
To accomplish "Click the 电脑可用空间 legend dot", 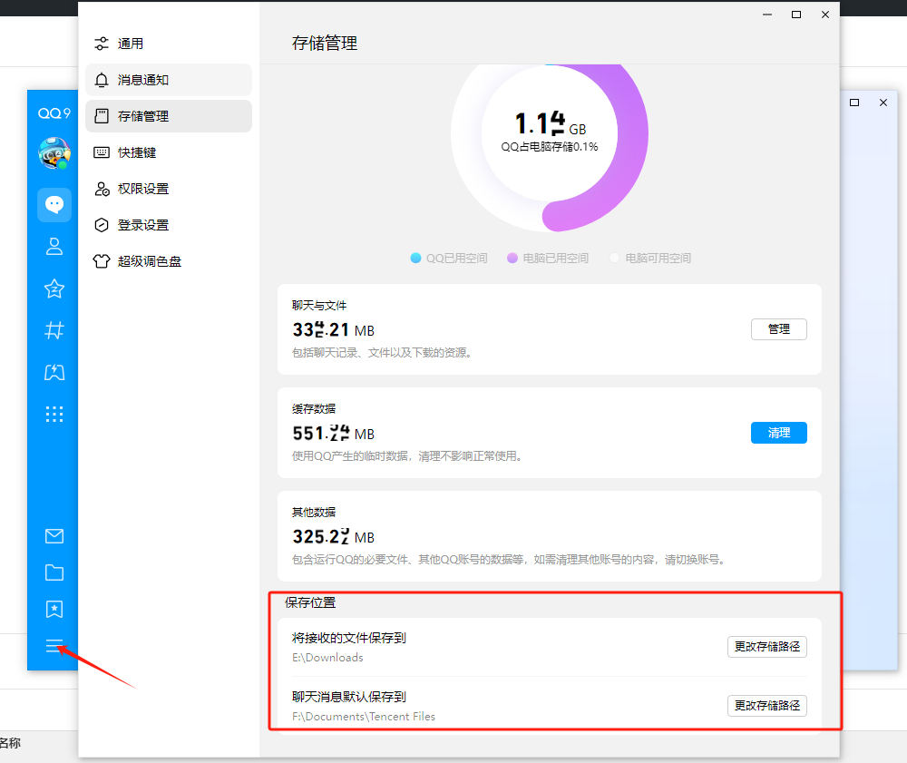I will pyautogui.click(x=614, y=258).
